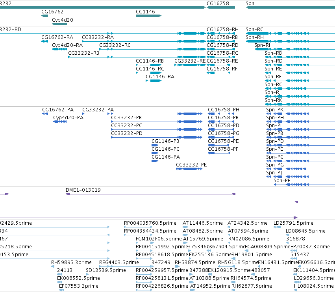Select transcript CG16758-RD
This screenshot has height=292, width=335.
coord(222,45)
